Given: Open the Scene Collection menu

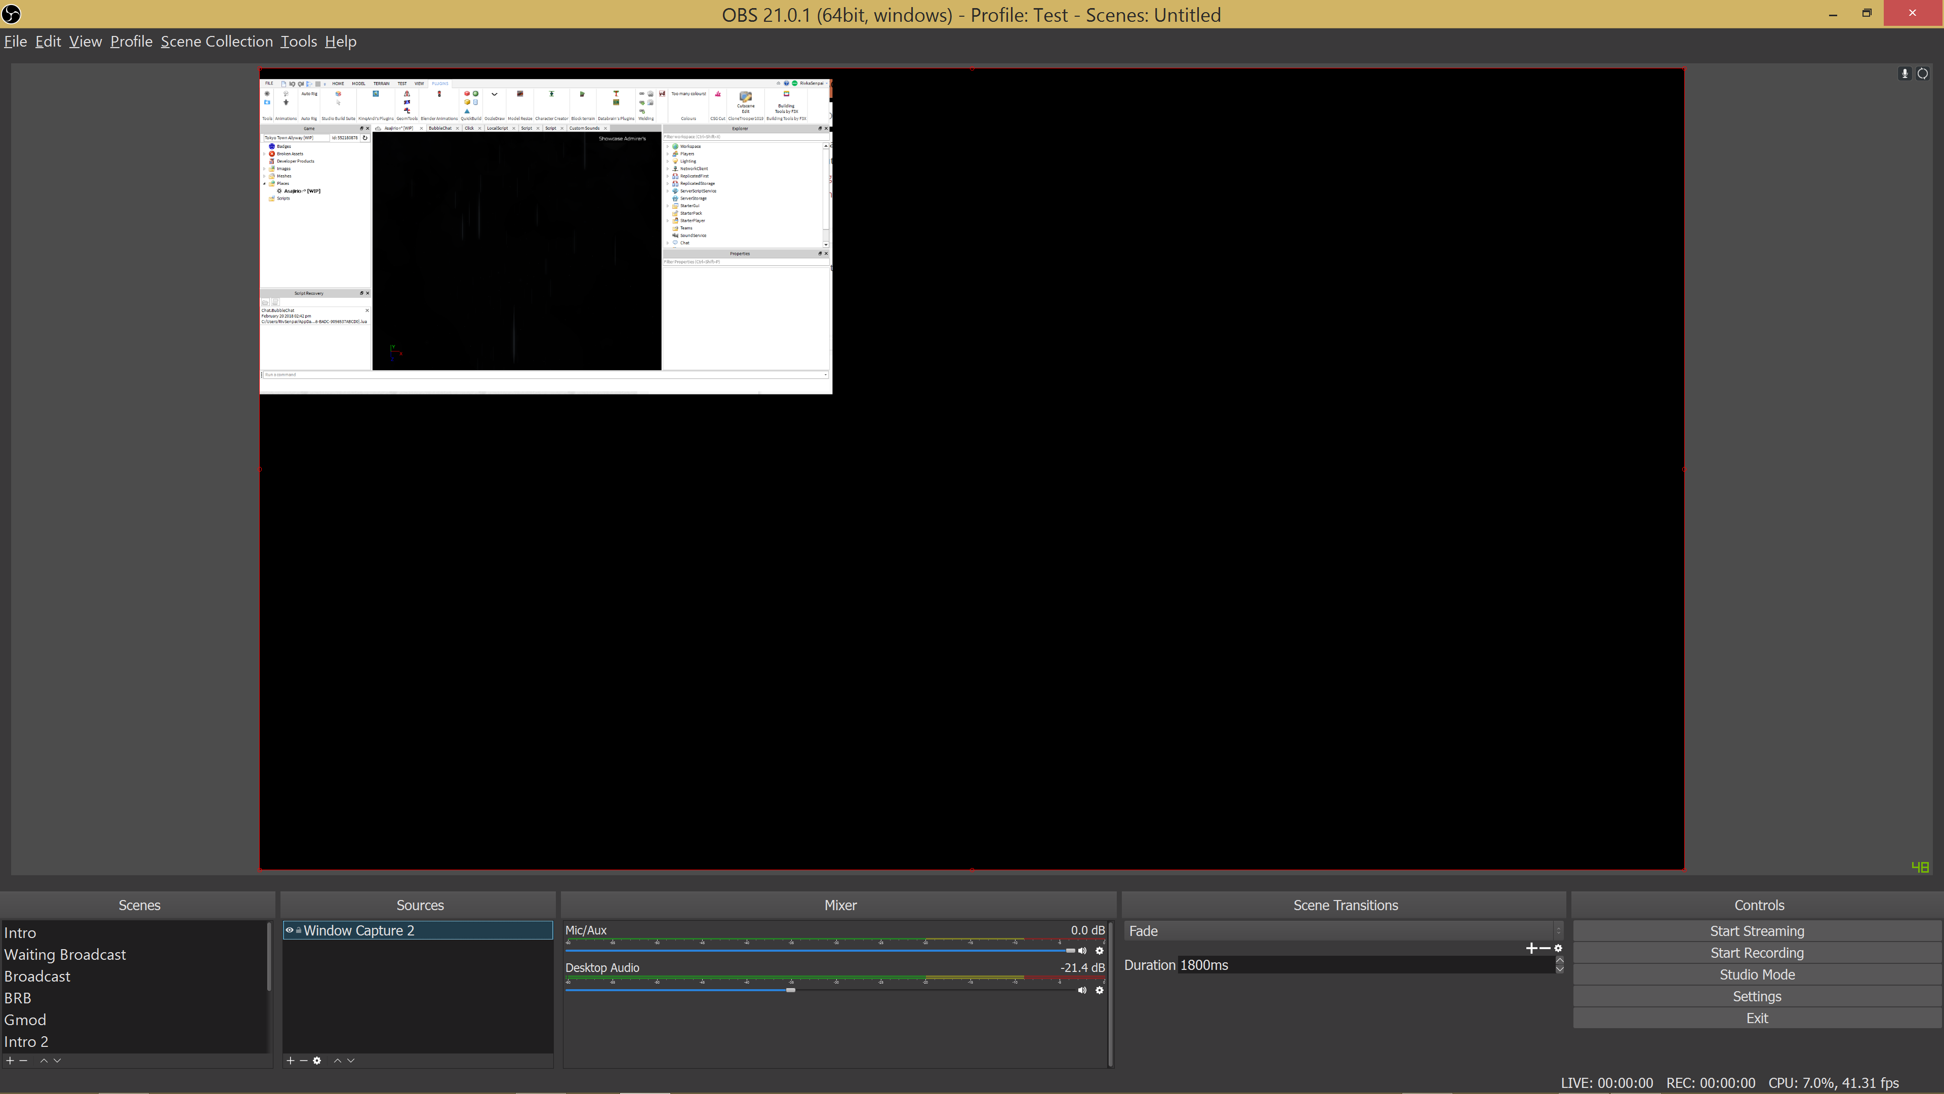Looking at the screenshot, I should 217,42.
